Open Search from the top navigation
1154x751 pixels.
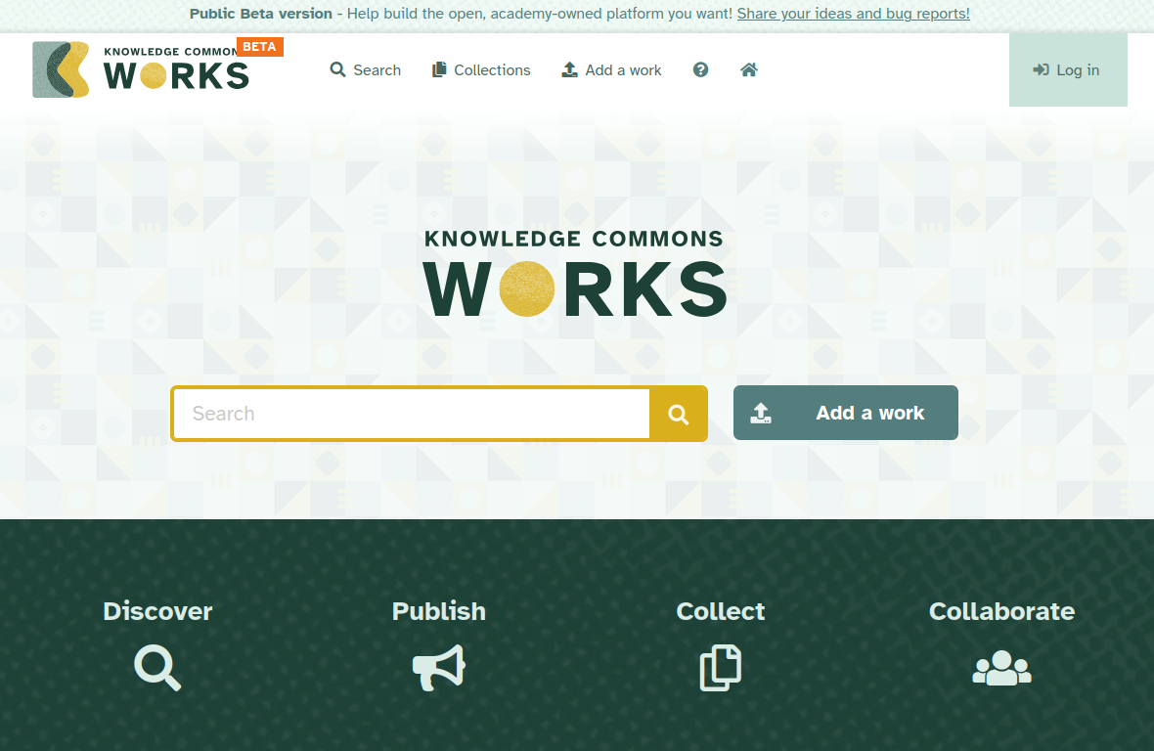[x=366, y=69]
